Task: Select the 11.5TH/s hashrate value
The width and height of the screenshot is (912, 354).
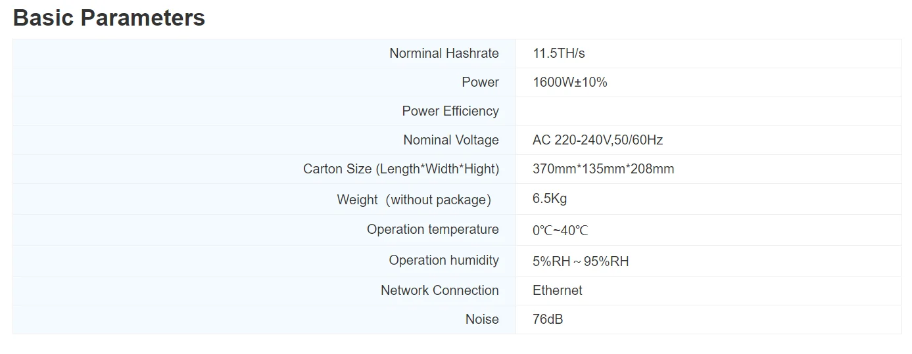Action: coord(558,53)
